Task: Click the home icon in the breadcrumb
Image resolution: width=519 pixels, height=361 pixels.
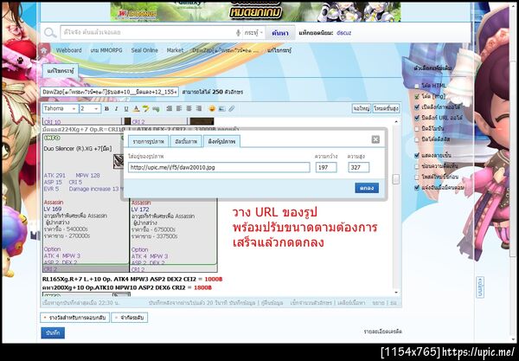Action: click(44, 50)
